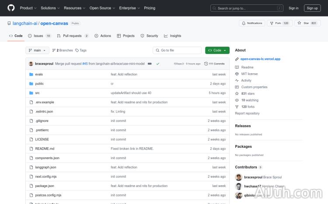Open the README.md file link
This screenshot has width=328, height=204.
pyautogui.click(x=45, y=149)
